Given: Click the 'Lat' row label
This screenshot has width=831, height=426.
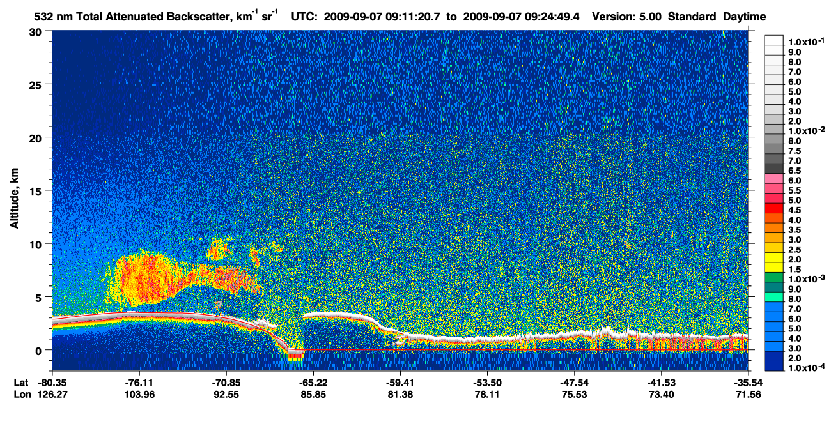Looking at the screenshot, I should tap(21, 382).
